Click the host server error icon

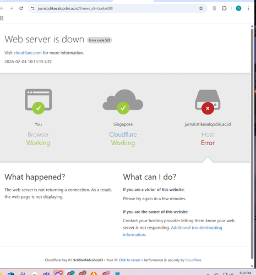(x=208, y=102)
